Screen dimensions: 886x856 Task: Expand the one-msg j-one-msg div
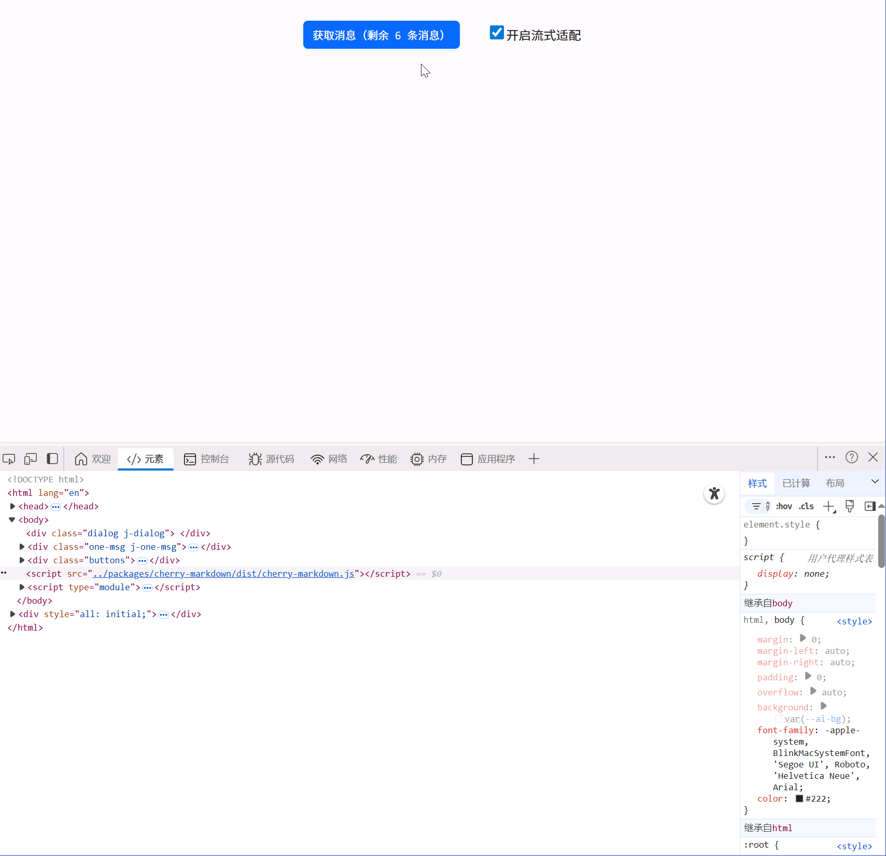click(x=22, y=547)
